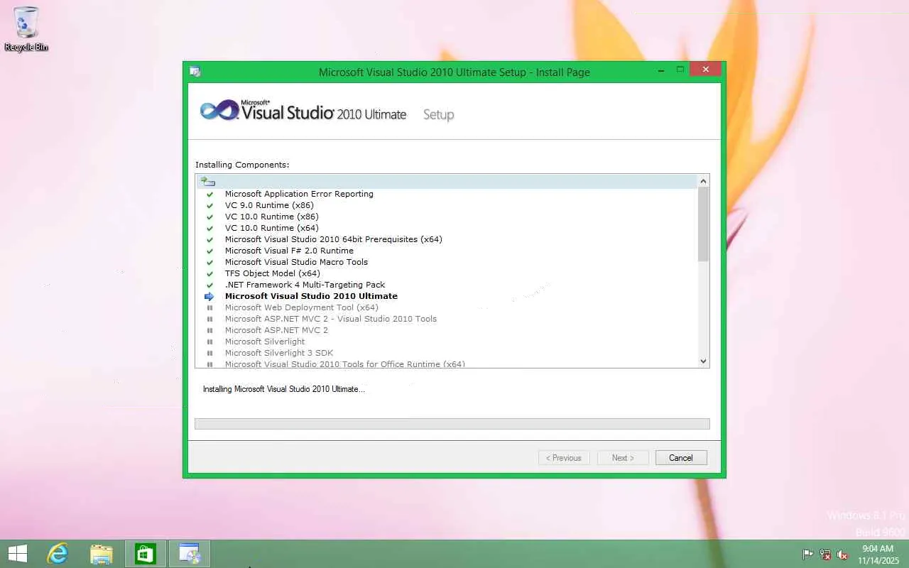Click the 'Installing Microsoft Visual Studio 2010 Ultimate...' status text
909x568 pixels.
[284, 389]
